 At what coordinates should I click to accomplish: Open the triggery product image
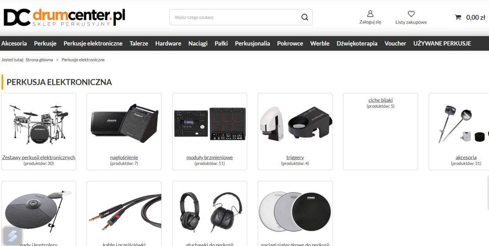point(295,123)
